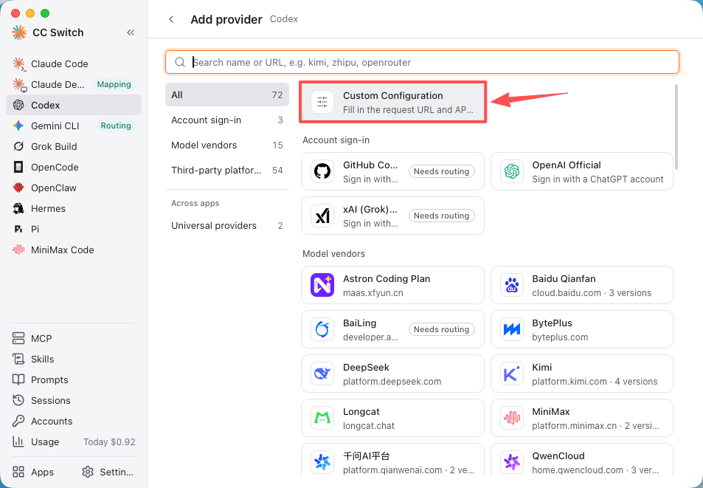Open the Accounts key icon

point(18,421)
